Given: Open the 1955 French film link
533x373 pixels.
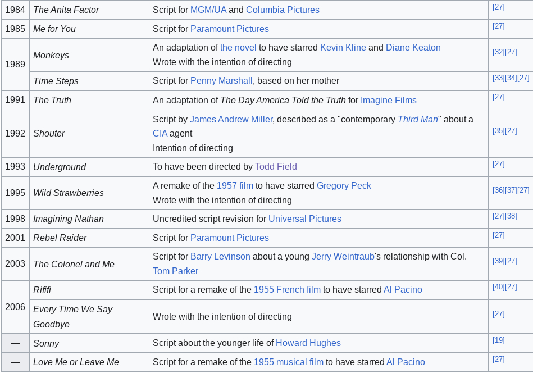Looking at the screenshot, I should click(287, 290).
